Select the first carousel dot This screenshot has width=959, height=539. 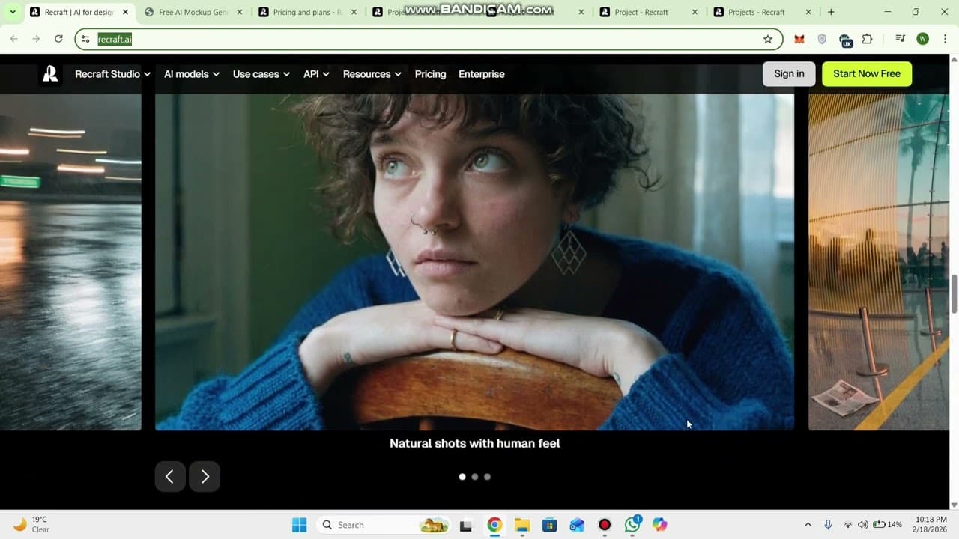(462, 477)
